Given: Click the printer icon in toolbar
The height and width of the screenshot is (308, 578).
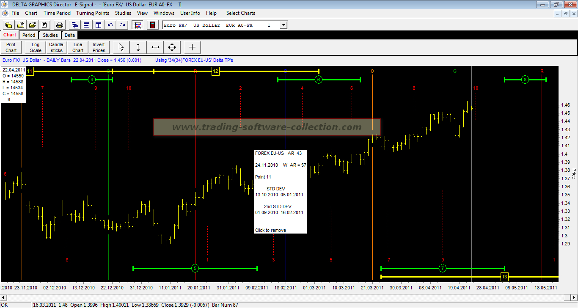Looking at the screenshot, I should click(x=60, y=25).
